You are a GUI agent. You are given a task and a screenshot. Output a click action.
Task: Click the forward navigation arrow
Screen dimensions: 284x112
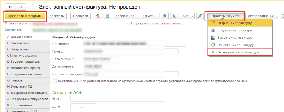[x=21, y=7]
